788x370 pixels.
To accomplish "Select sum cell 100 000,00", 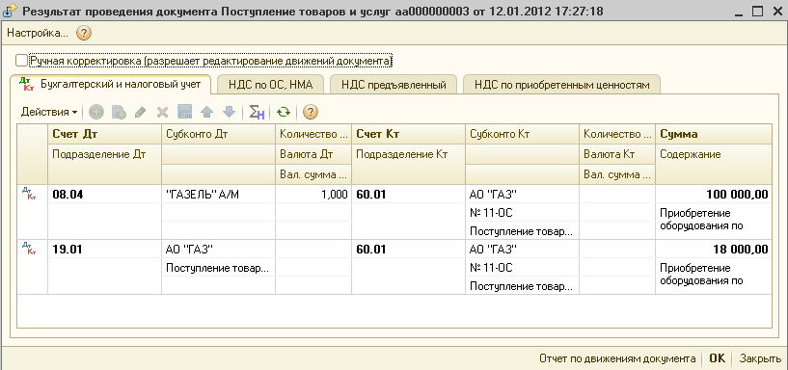I will [714, 195].
